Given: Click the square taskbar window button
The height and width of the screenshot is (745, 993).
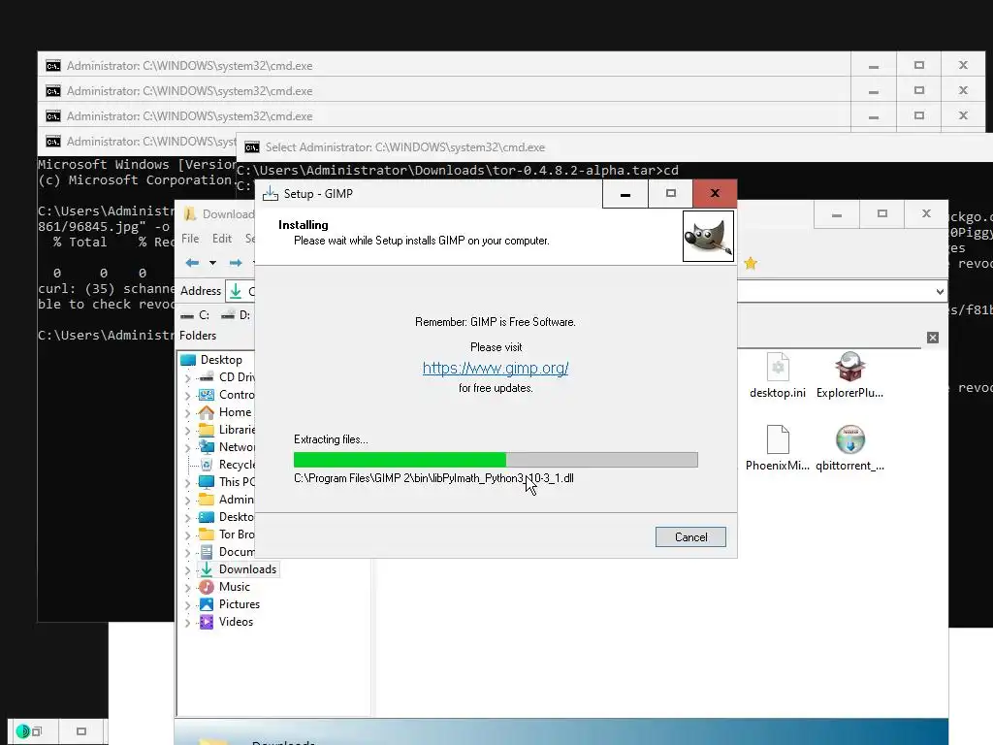Looking at the screenshot, I should pos(81,731).
